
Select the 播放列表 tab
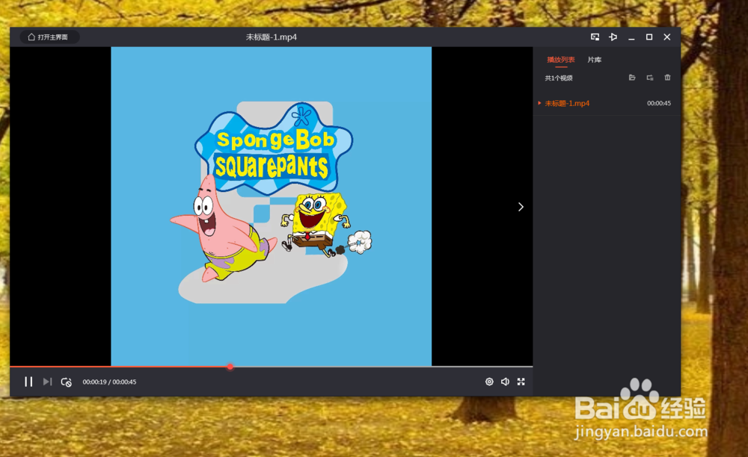(560, 60)
